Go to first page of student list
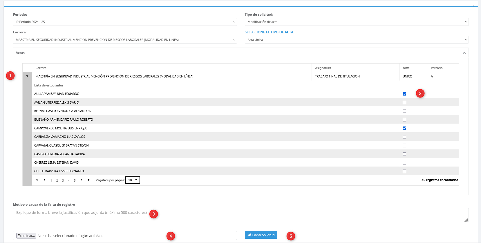Image resolution: width=481 pixels, height=244 pixels. 37,180
